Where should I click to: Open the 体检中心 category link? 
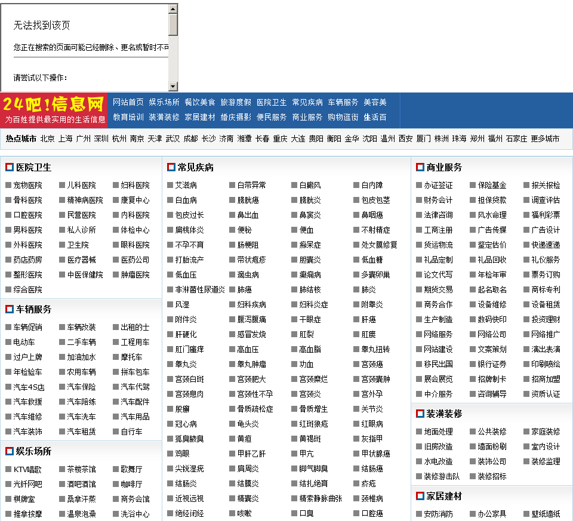click(135, 230)
